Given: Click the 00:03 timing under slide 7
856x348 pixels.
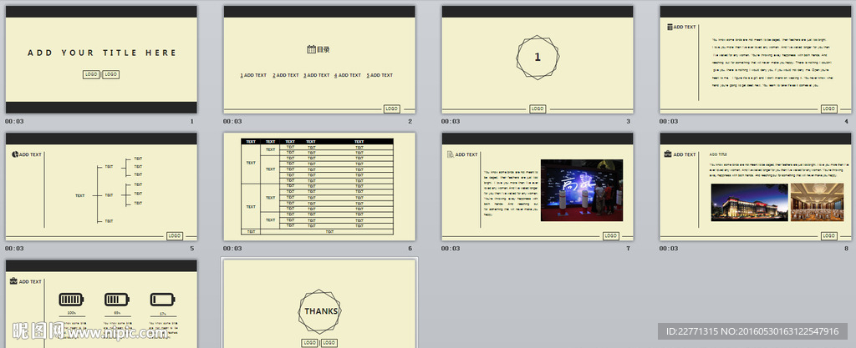Looking at the screenshot, I should tap(451, 249).
